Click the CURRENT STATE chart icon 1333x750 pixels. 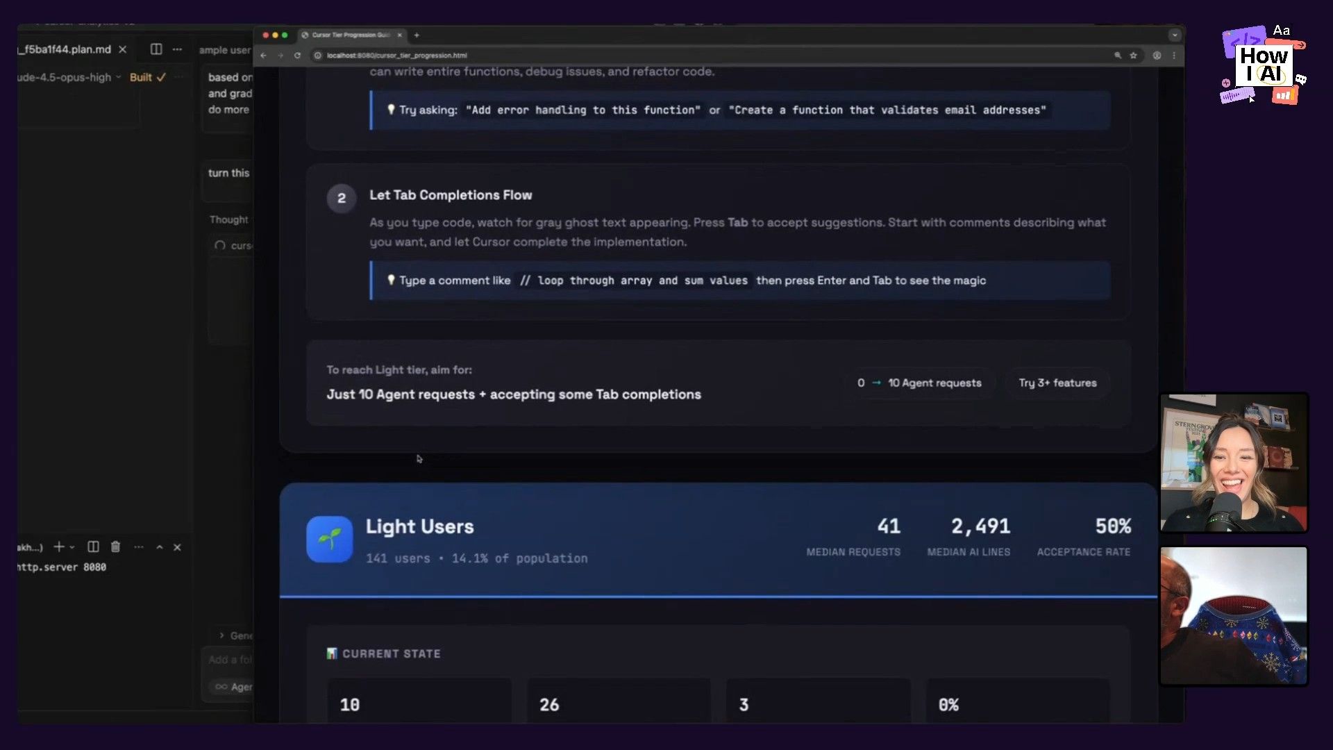point(332,653)
